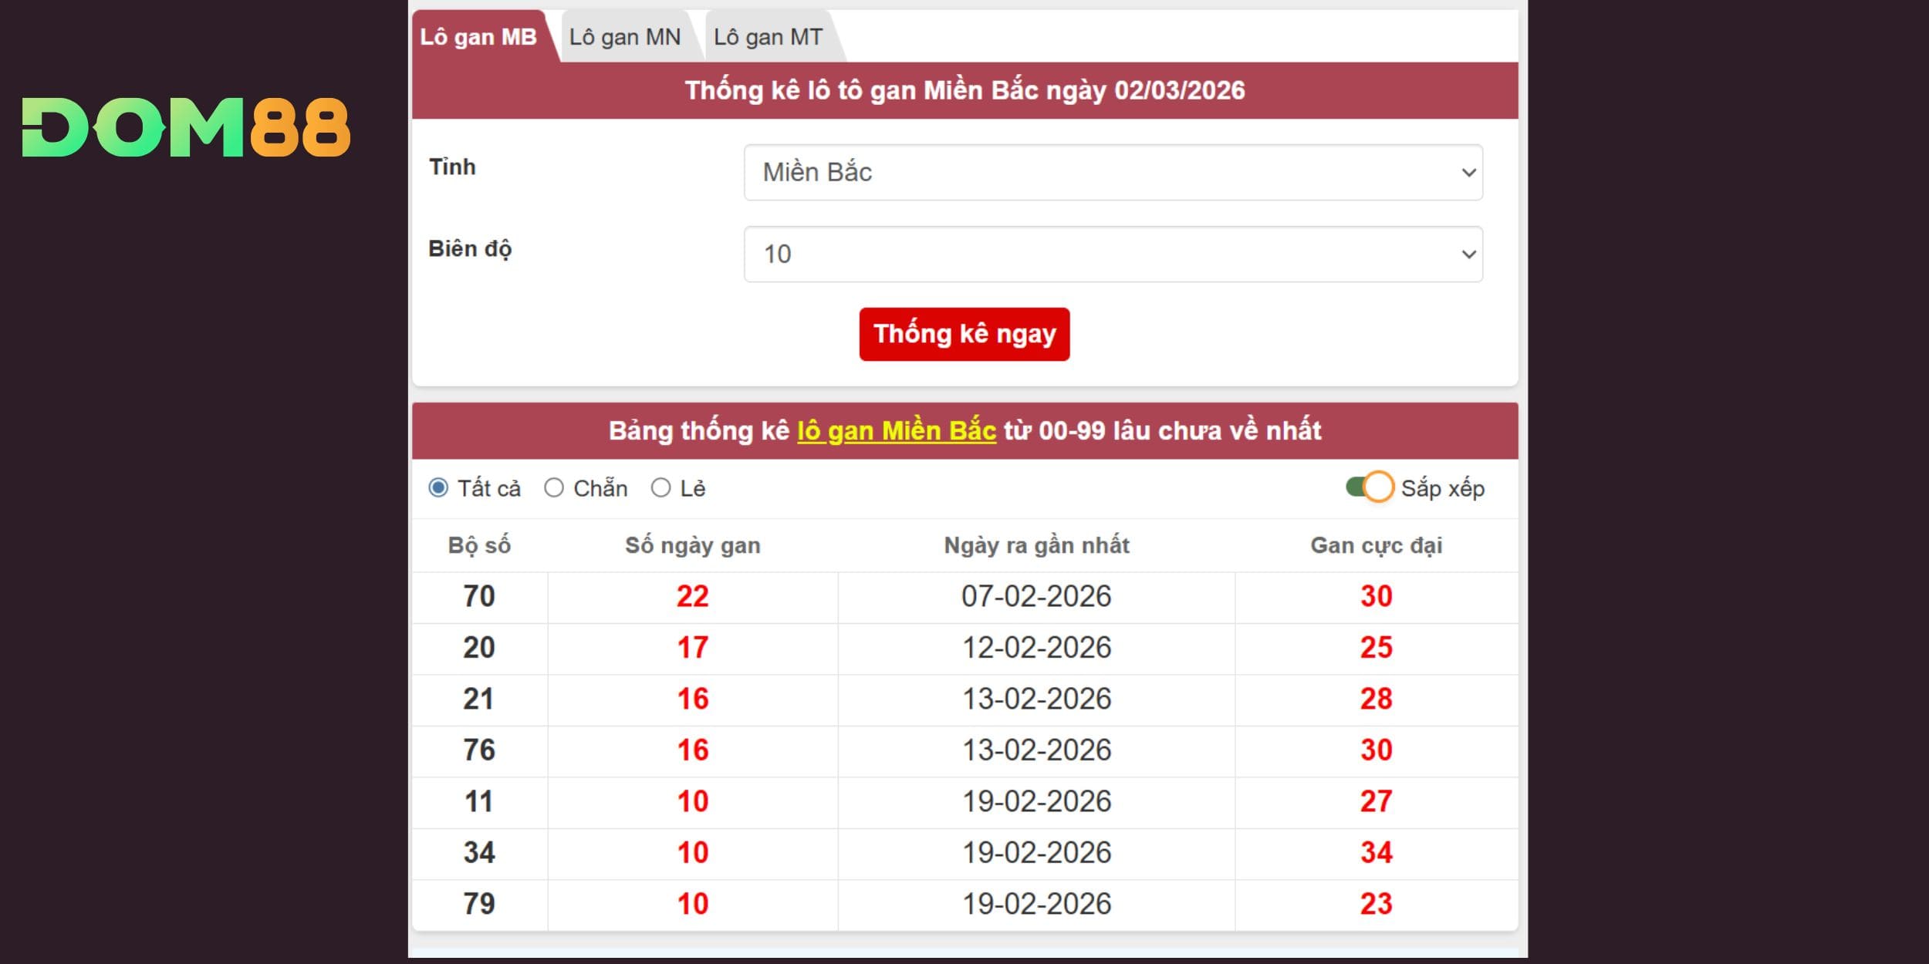This screenshot has height=964, width=1929.
Task: Click the Gan cực đại column header
Action: point(1376,545)
